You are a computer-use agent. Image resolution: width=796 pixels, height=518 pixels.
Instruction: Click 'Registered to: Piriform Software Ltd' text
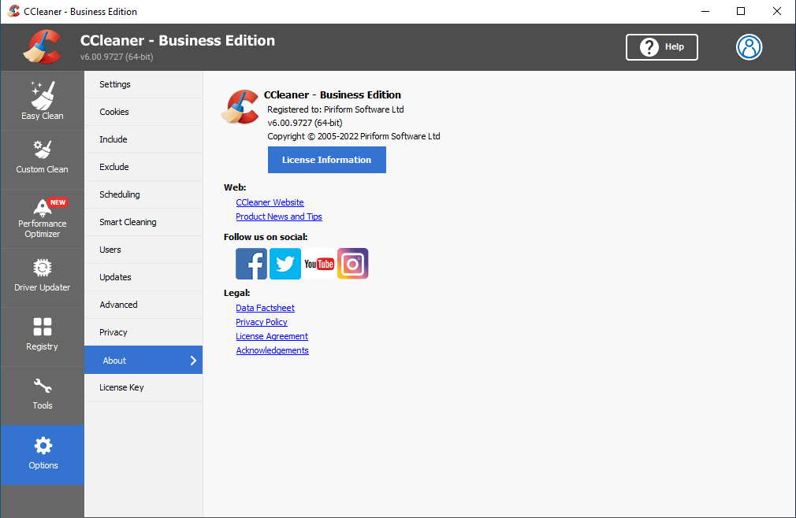pos(336,109)
